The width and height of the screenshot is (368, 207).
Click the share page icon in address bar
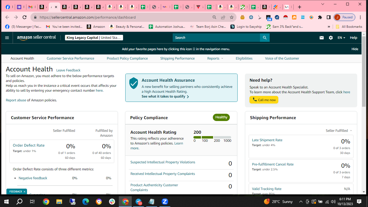(223, 17)
